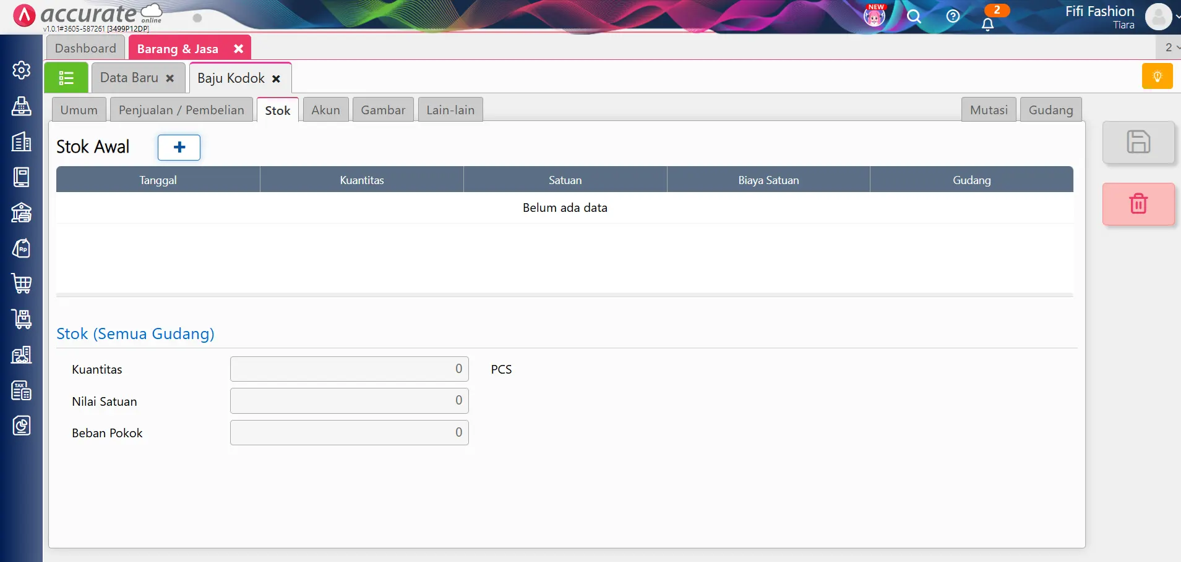1181x562 pixels.
Task: Close the Baju Kodok tab
Action: tap(276, 78)
